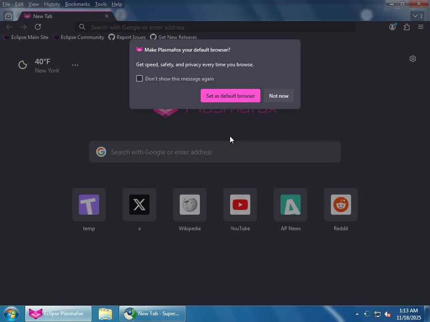Open the Tools menu
Screen dimensions: 430x322
click(101, 4)
